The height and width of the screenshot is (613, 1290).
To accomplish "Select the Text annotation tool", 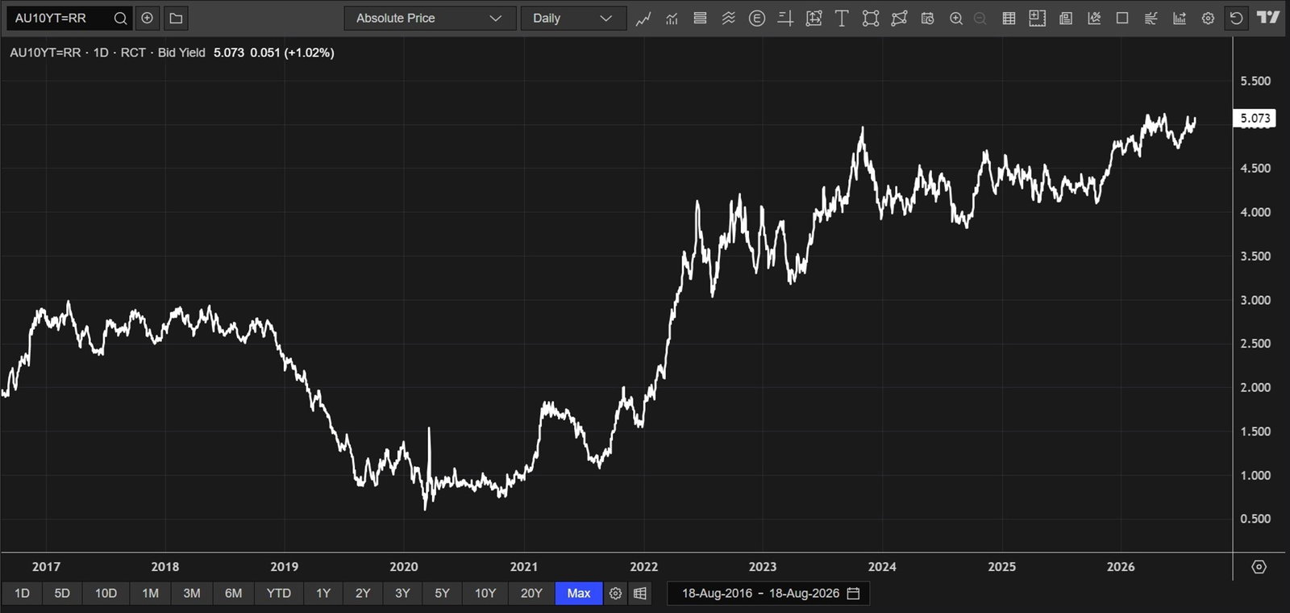I will [x=842, y=19].
